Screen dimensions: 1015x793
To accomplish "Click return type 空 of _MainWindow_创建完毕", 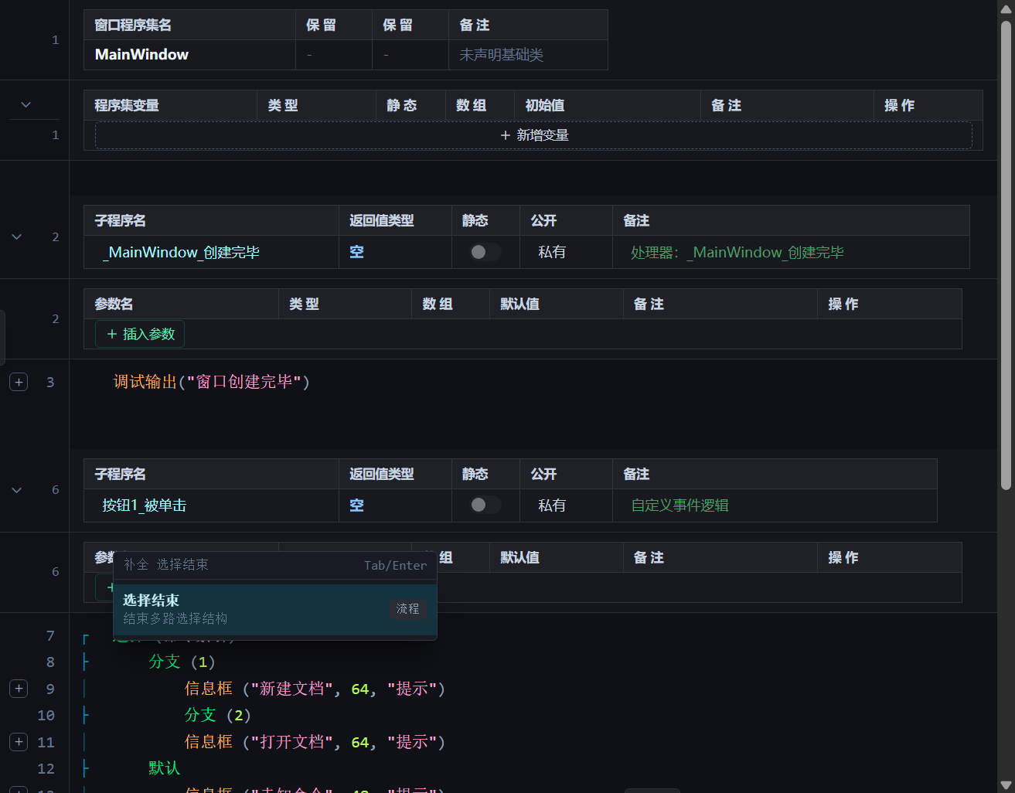I will [x=356, y=252].
